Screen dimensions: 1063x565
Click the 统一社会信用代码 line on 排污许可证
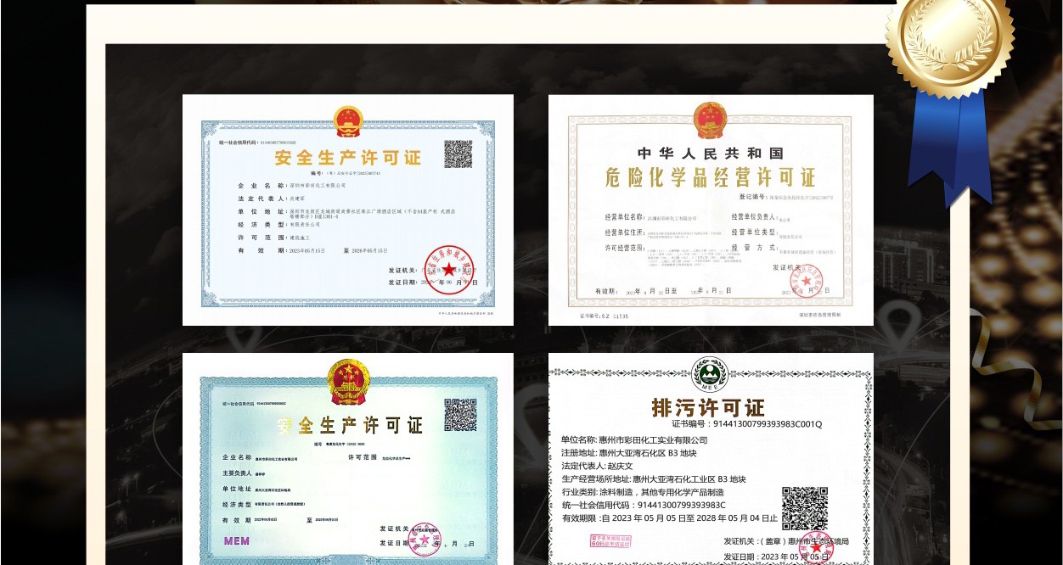click(643, 505)
